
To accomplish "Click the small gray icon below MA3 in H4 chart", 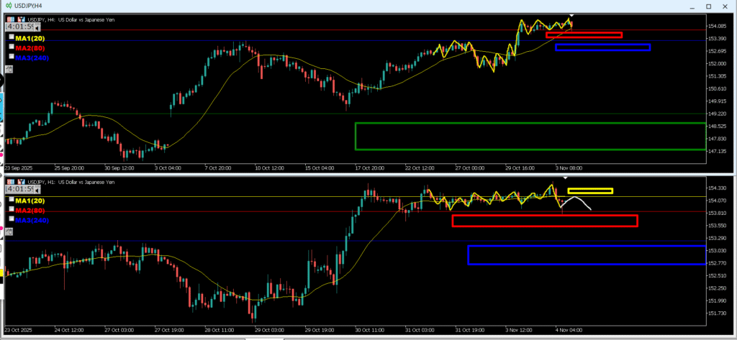I will click(9, 69).
